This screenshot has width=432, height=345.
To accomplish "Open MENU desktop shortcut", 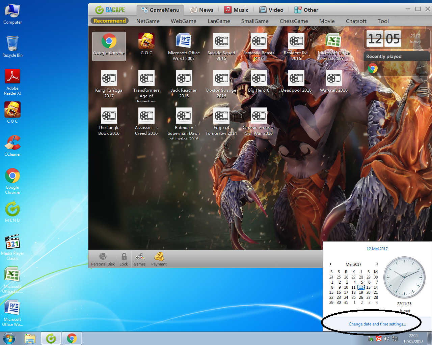I will (x=12, y=212).
